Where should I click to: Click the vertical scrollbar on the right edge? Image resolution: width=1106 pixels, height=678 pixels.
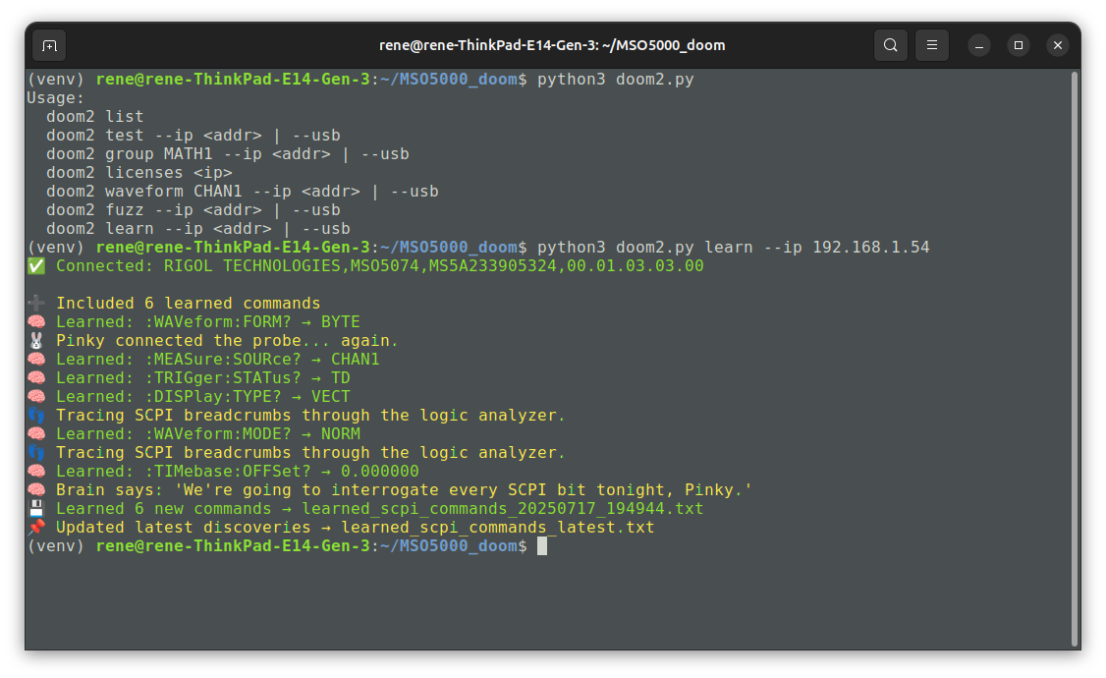coord(1074,295)
